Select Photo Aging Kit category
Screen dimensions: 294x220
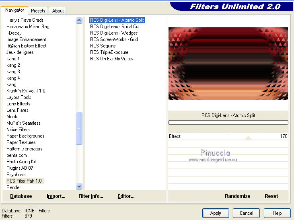tap(21, 162)
